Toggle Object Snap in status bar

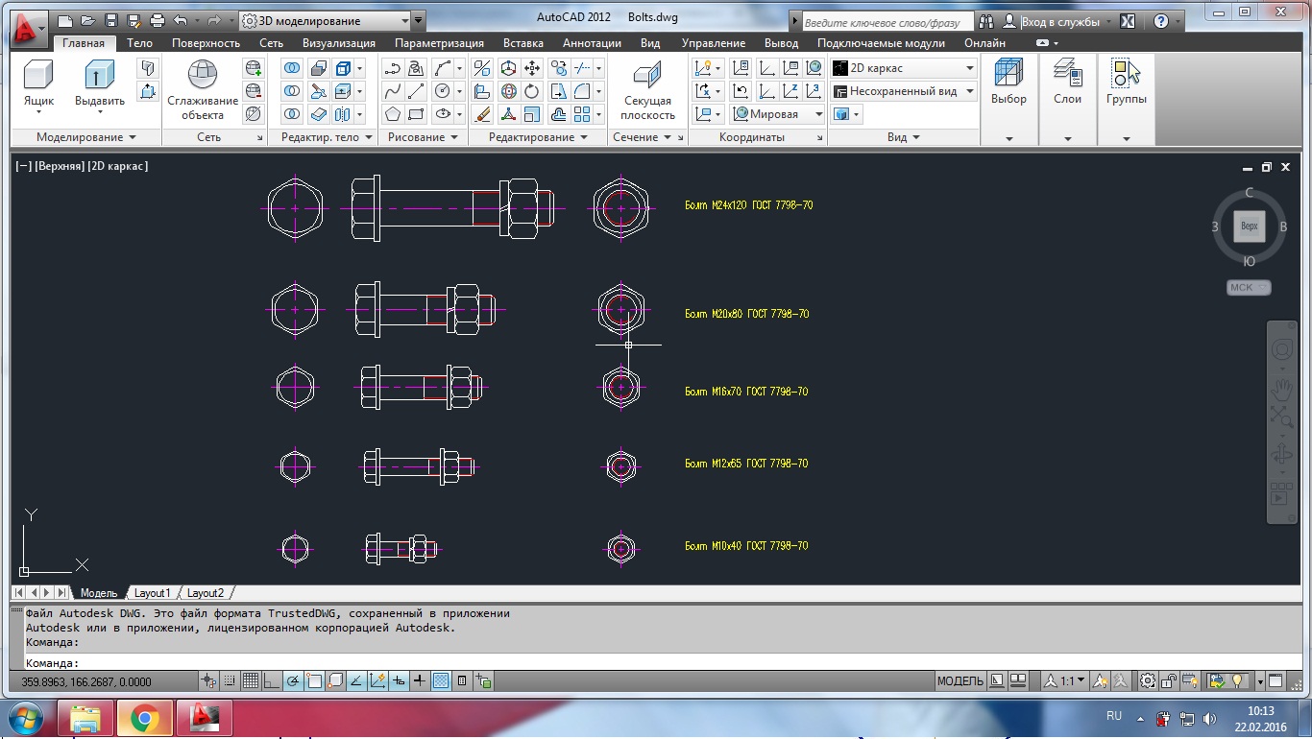tap(314, 681)
